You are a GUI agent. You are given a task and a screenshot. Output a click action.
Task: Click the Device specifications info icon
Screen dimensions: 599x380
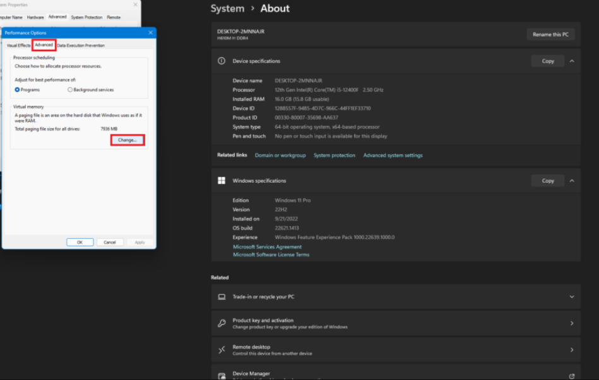point(222,61)
